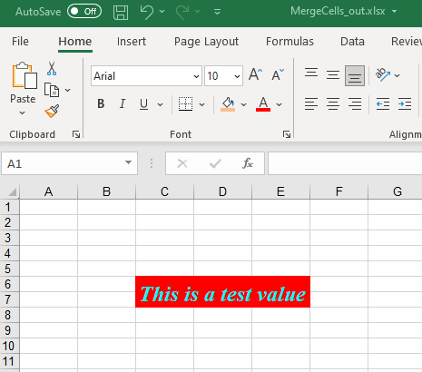
Task: Select column F header
Action: [339, 191]
